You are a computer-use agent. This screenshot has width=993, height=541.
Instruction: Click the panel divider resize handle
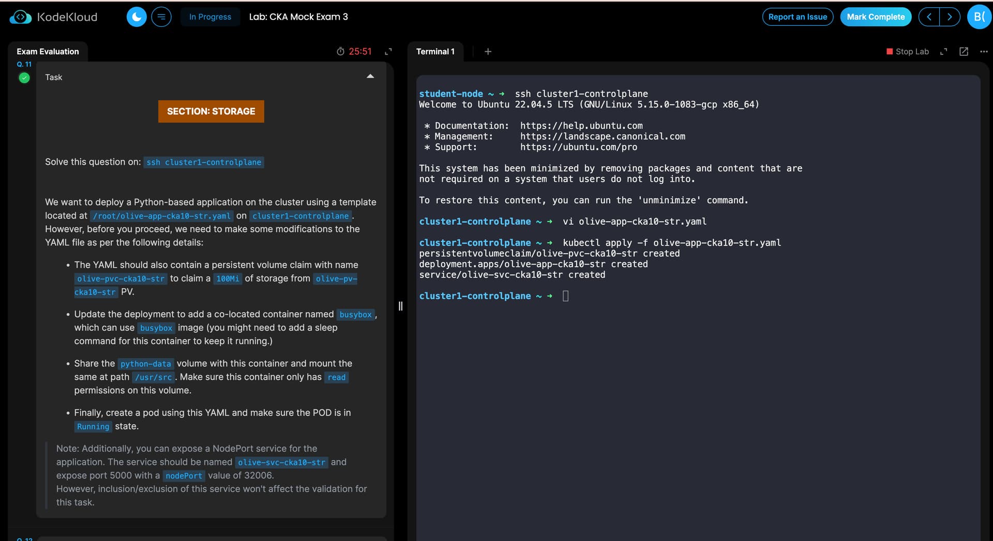click(400, 306)
